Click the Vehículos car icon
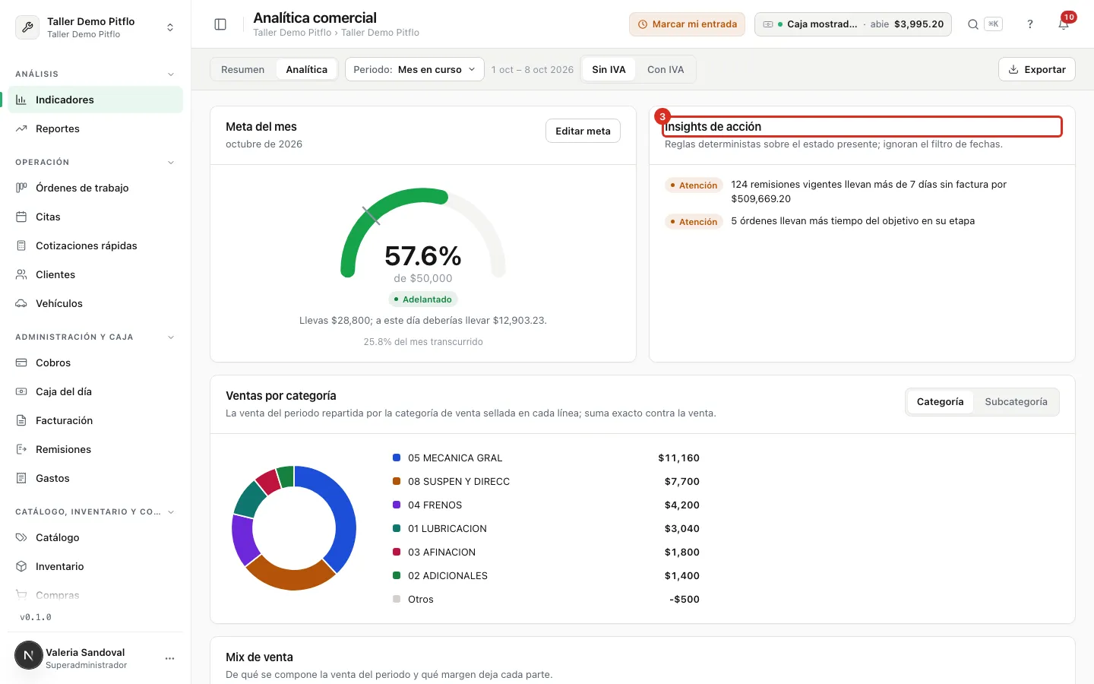Viewport: 1094px width, 684px height. [x=21, y=303]
